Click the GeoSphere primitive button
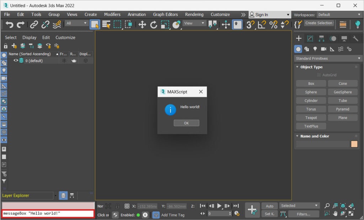Screen dimensions: 364x220 pyautogui.click(x=343, y=92)
